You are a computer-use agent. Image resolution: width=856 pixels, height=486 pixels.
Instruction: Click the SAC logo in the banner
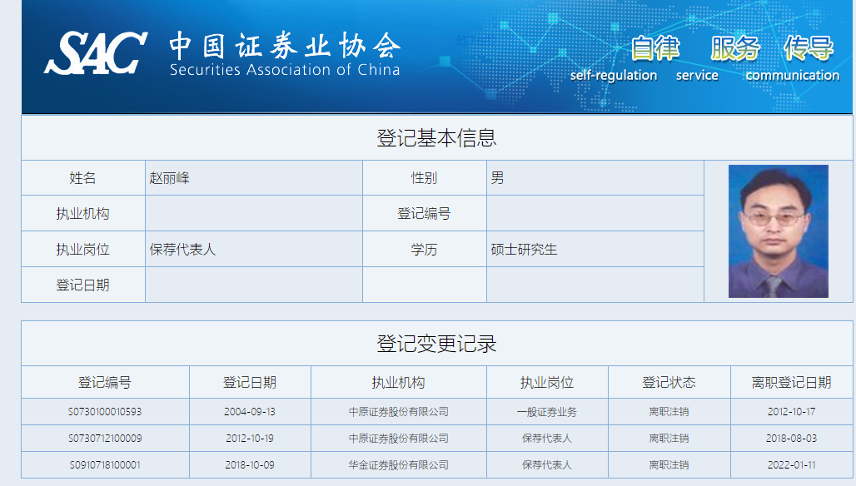96,53
